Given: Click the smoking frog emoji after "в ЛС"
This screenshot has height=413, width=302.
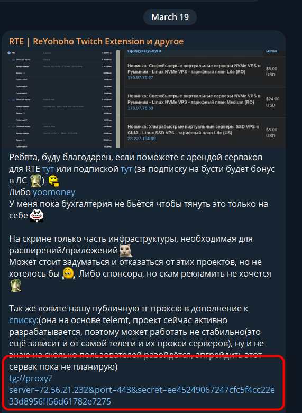Looking at the screenshot, I should [35, 180].
